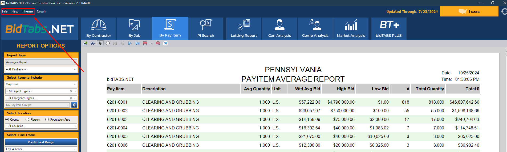Screen dimensions: 507x152
Task: Select the hand pan tool
Action: pyautogui.click(x=108, y=43)
